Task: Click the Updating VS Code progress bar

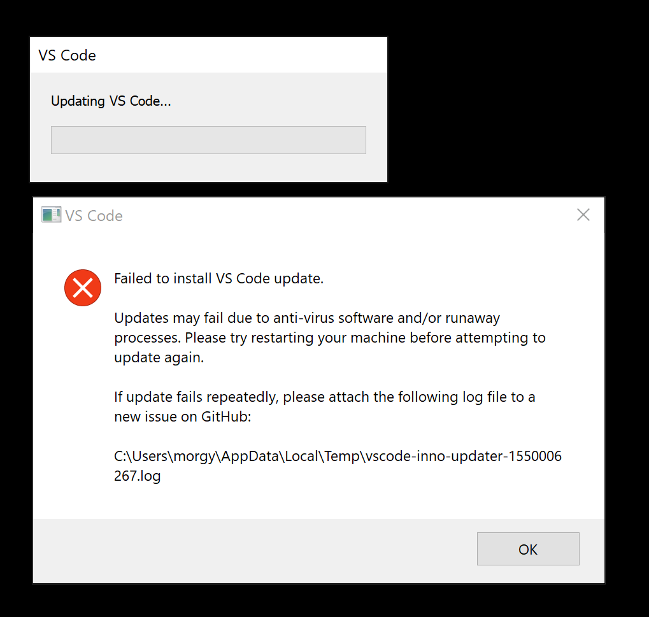Action: pos(208,140)
